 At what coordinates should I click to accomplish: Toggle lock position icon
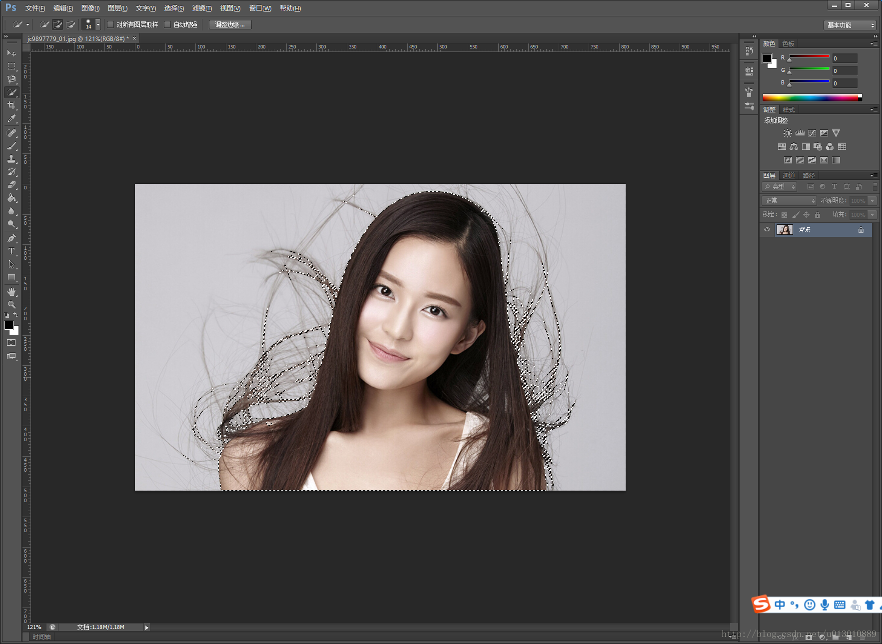pos(807,215)
